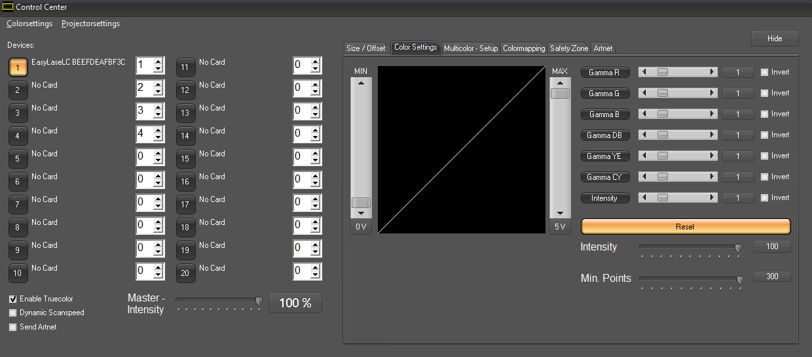Enable Dynamic Scanspeed option
The image size is (812, 357).
(13, 313)
